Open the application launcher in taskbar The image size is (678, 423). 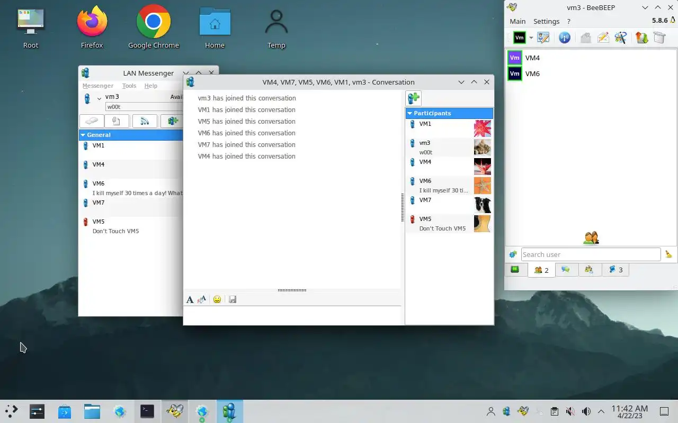click(11, 411)
